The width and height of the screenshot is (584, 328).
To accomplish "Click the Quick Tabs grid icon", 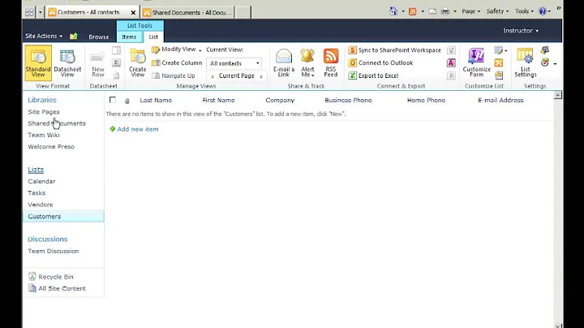I will click(29, 12).
